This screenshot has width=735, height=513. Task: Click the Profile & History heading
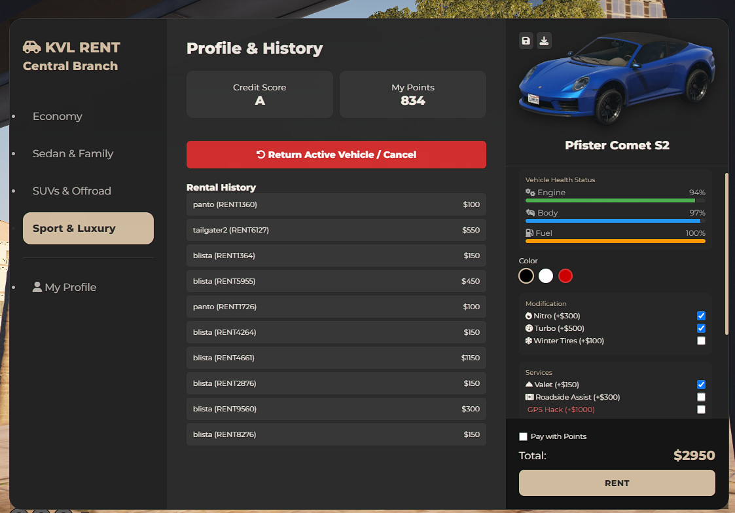point(255,48)
